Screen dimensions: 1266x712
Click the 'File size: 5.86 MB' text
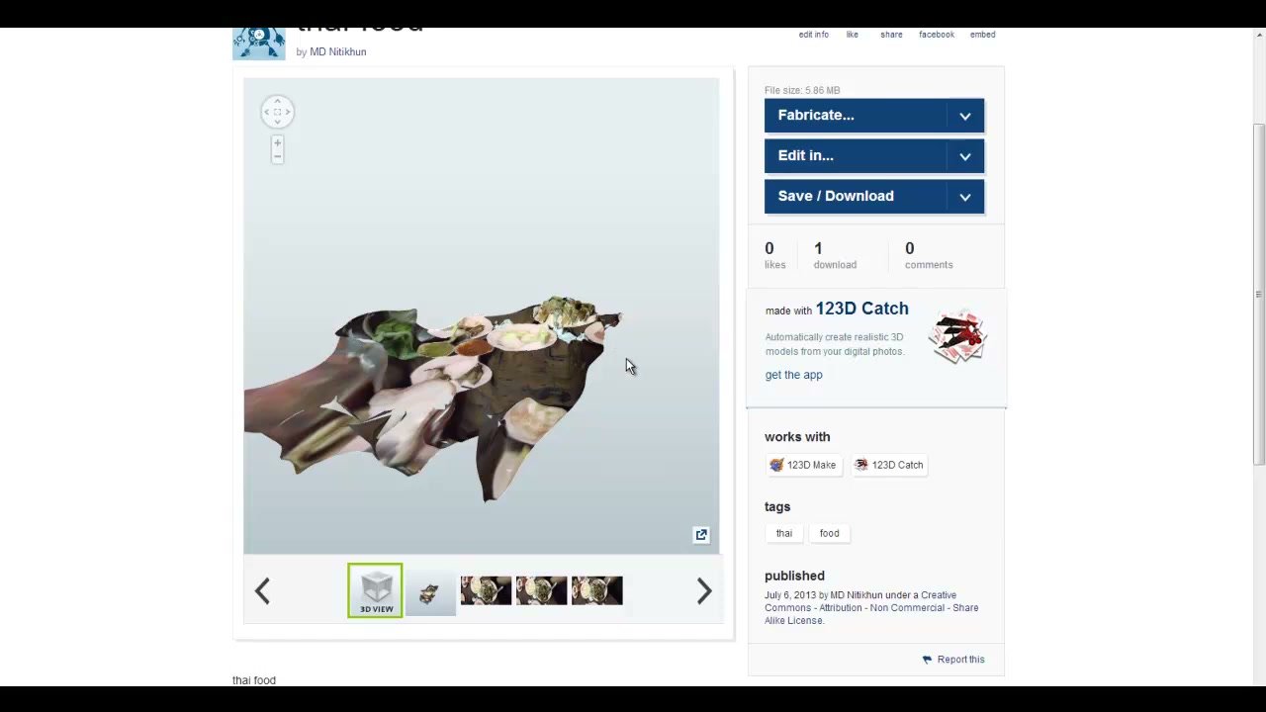pyautogui.click(x=802, y=90)
